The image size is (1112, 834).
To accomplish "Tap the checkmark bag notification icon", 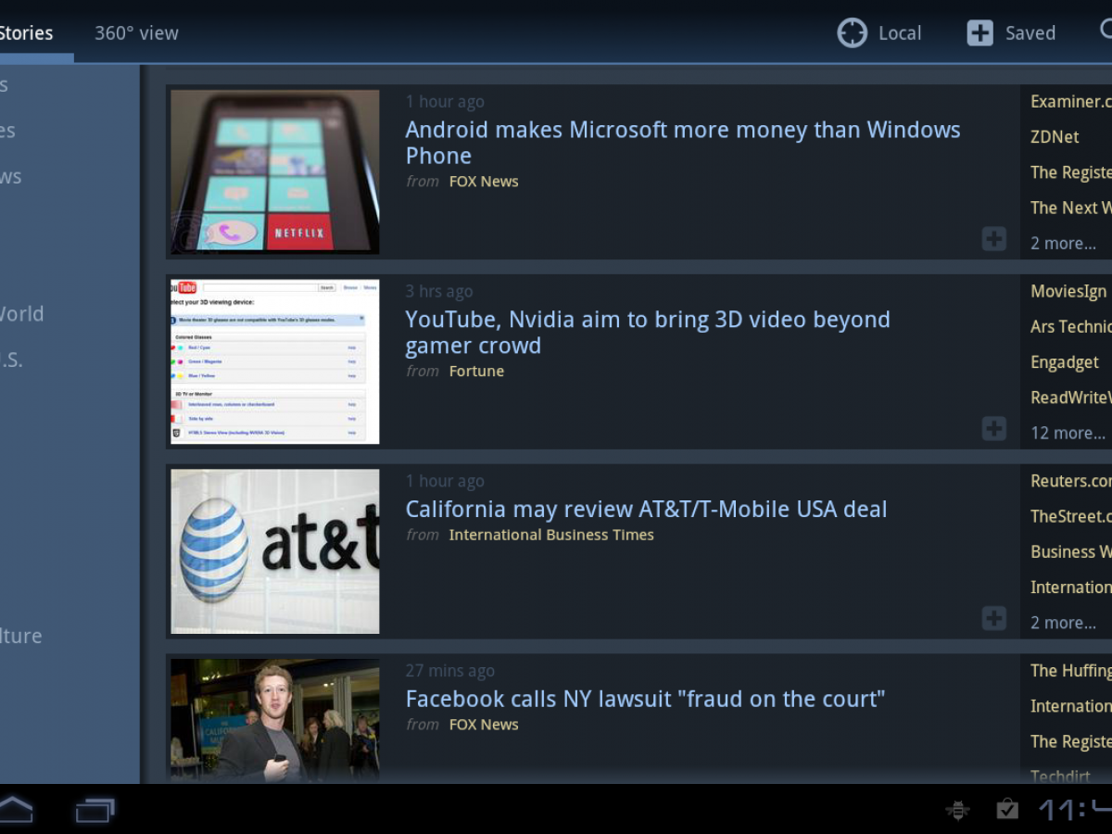I will click(x=1007, y=811).
